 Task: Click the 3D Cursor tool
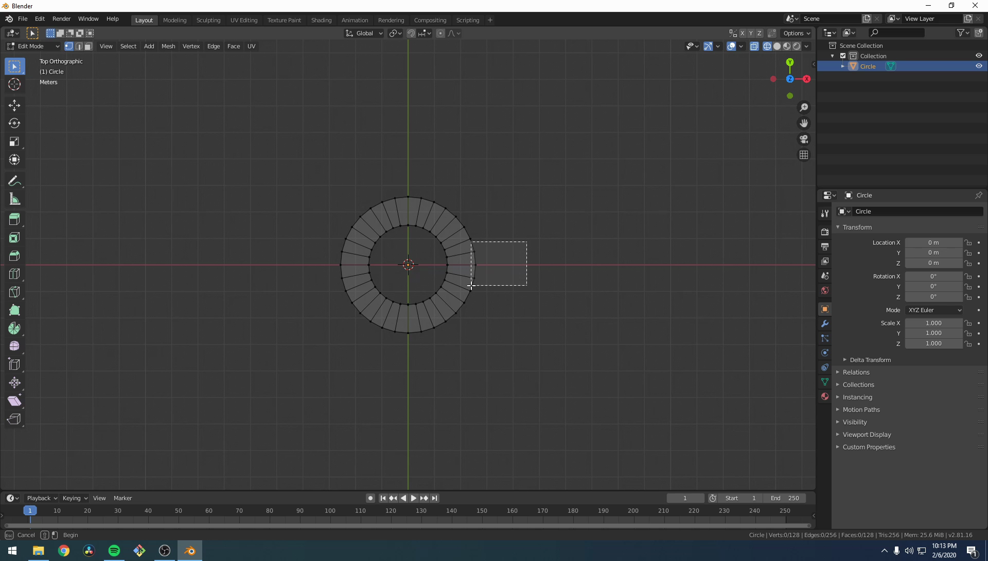pyautogui.click(x=14, y=84)
